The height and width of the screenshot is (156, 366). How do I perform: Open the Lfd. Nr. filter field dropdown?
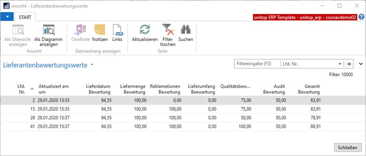[x=340, y=64]
